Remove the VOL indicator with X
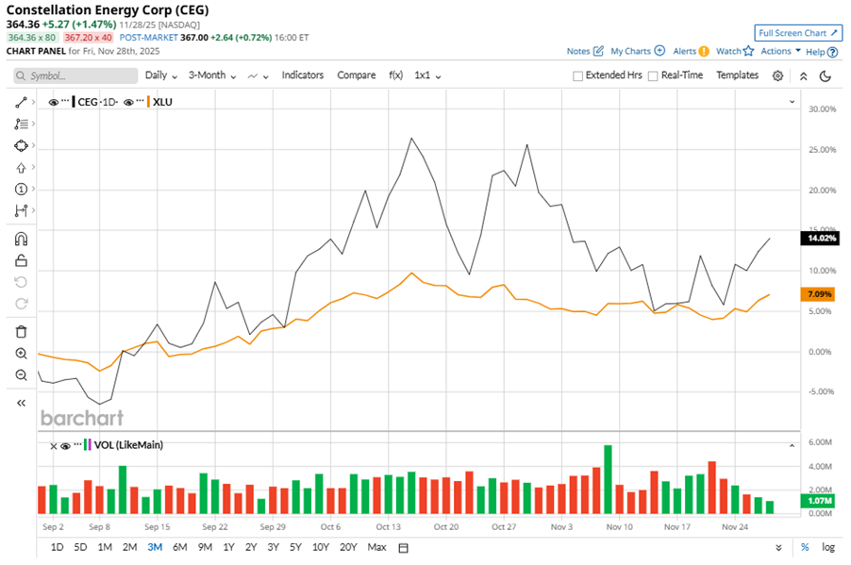Image resolution: width=851 pixels, height=565 pixels. [53, 446]
